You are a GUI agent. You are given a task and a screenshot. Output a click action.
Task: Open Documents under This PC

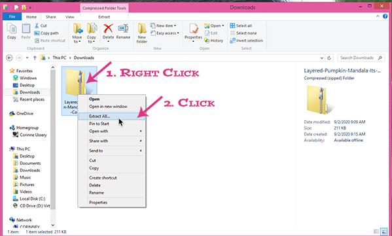27,163
